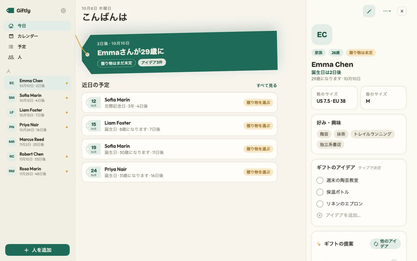Viewport: 417px width, 261px height.
Task: Open the three-dots more options menu
Action: click(x=387, y=11)
